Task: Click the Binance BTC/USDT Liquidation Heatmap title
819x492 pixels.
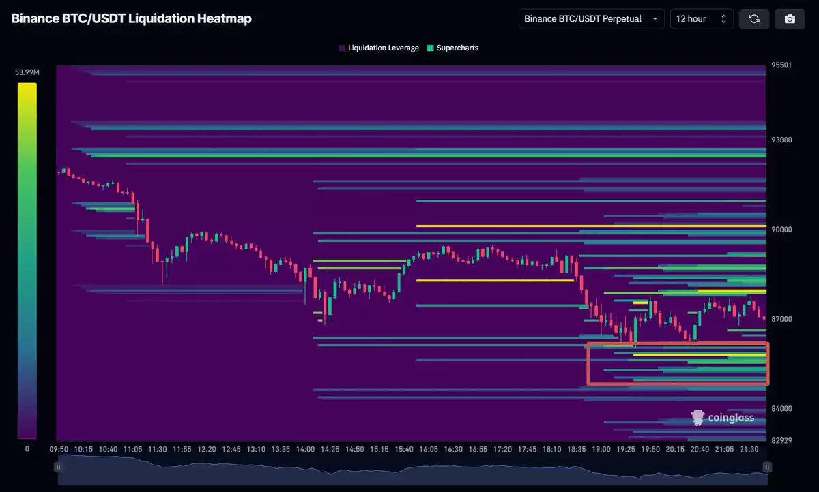Action: tap(132, 18)
